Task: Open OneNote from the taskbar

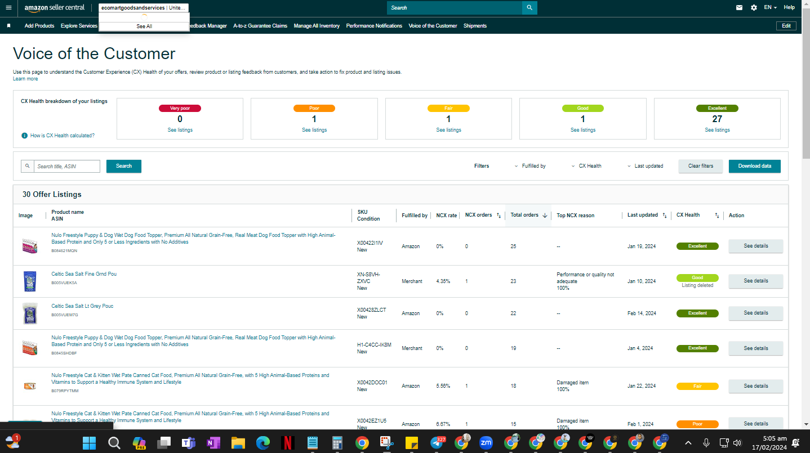Action: pyautogui.click(x=213, y=443)
